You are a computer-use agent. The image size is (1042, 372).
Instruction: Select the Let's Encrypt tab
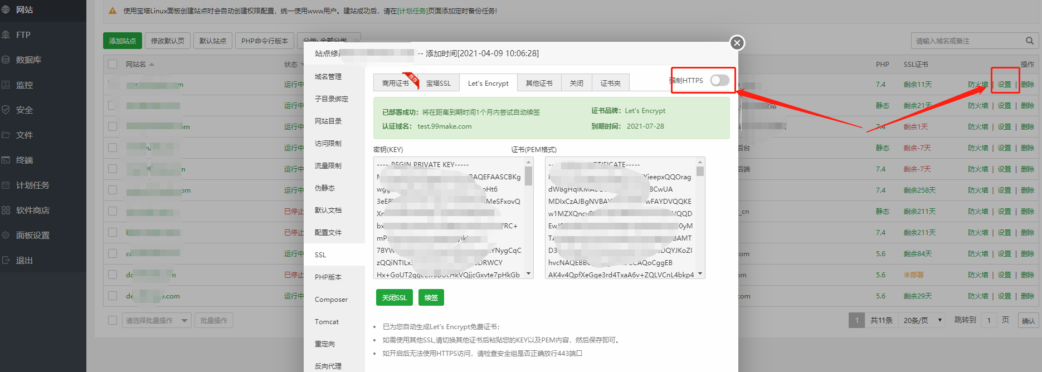pos(488,83)
